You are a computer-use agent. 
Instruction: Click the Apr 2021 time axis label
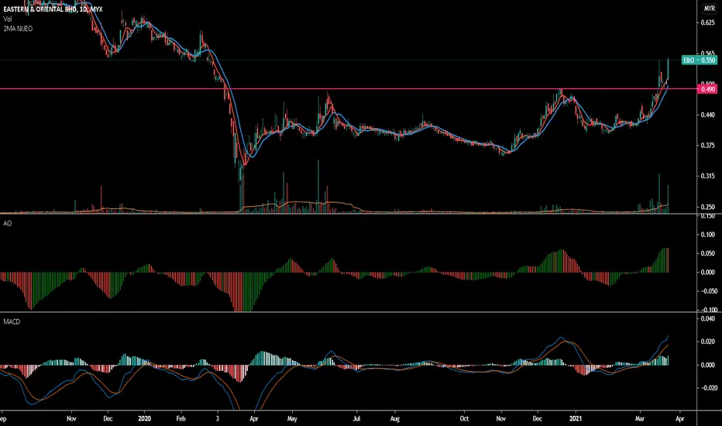point(679,418)
